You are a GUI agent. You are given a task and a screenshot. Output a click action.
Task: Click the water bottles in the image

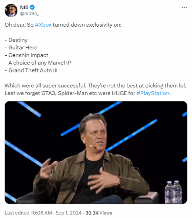(x=173, y=192)
